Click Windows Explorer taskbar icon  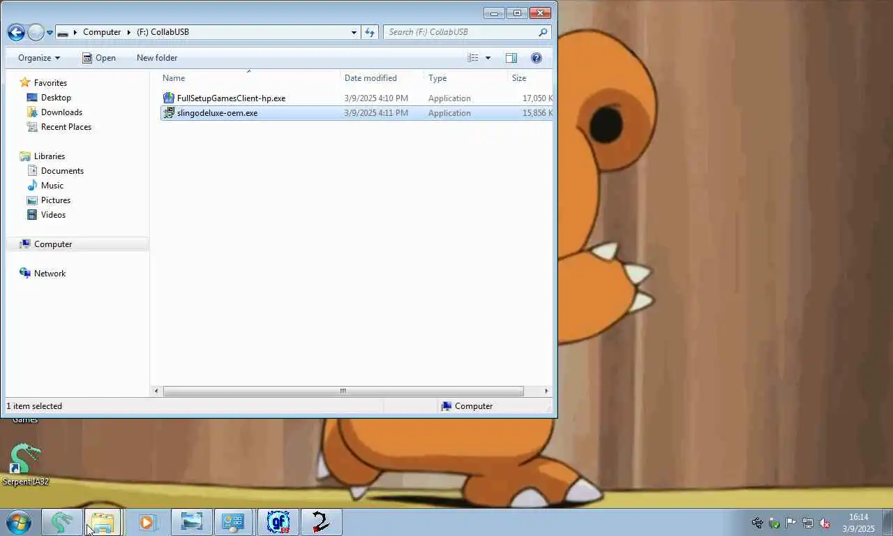103,522
